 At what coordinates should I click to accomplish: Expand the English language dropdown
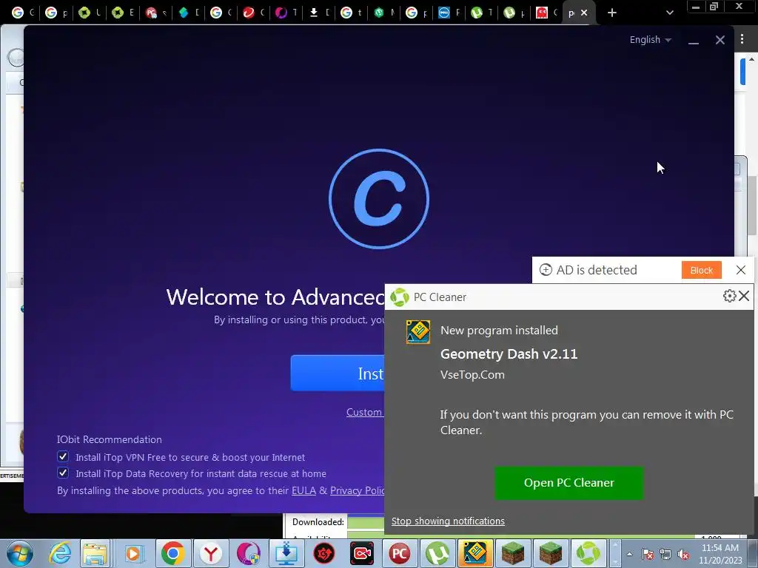coord(650,40)
